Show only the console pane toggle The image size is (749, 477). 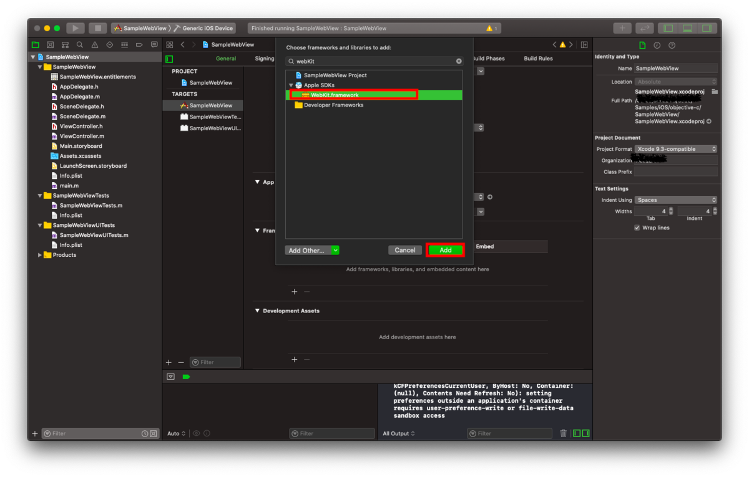pos(585,433)
